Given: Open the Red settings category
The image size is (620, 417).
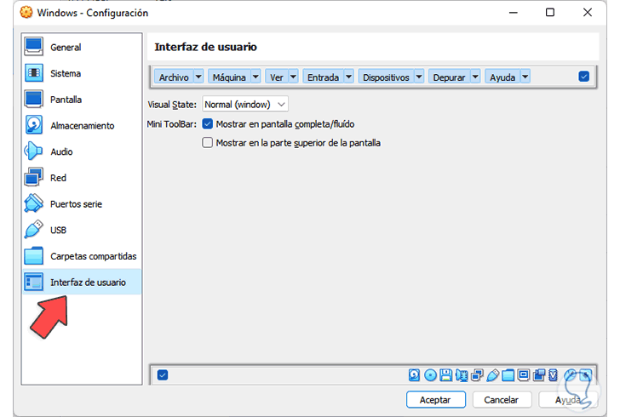Looking at the screenshot, I should point(82,178).
